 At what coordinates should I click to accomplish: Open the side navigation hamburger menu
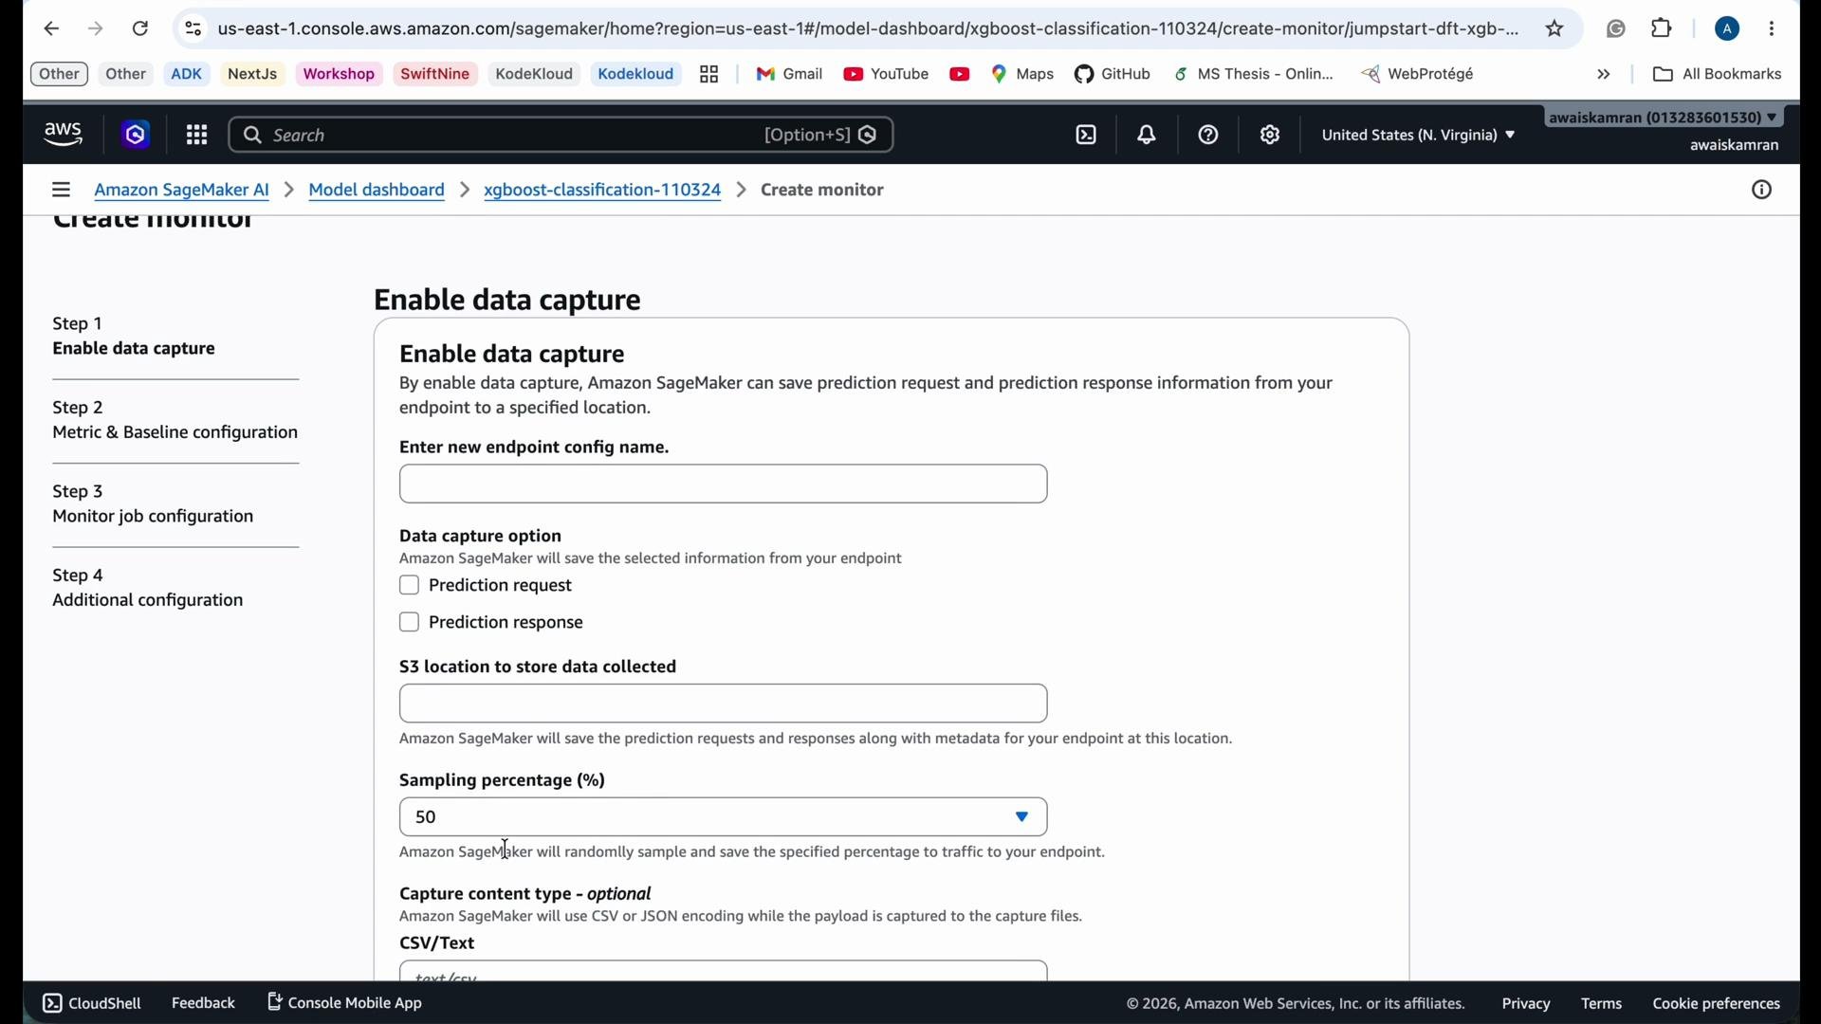(x=61, y=191)
